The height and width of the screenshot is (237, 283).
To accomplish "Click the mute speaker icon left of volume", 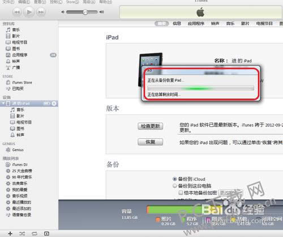I will pos(63,12).
